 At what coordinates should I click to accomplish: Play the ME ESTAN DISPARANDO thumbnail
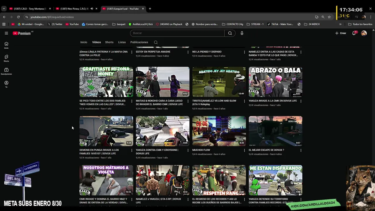coord(275,180)
